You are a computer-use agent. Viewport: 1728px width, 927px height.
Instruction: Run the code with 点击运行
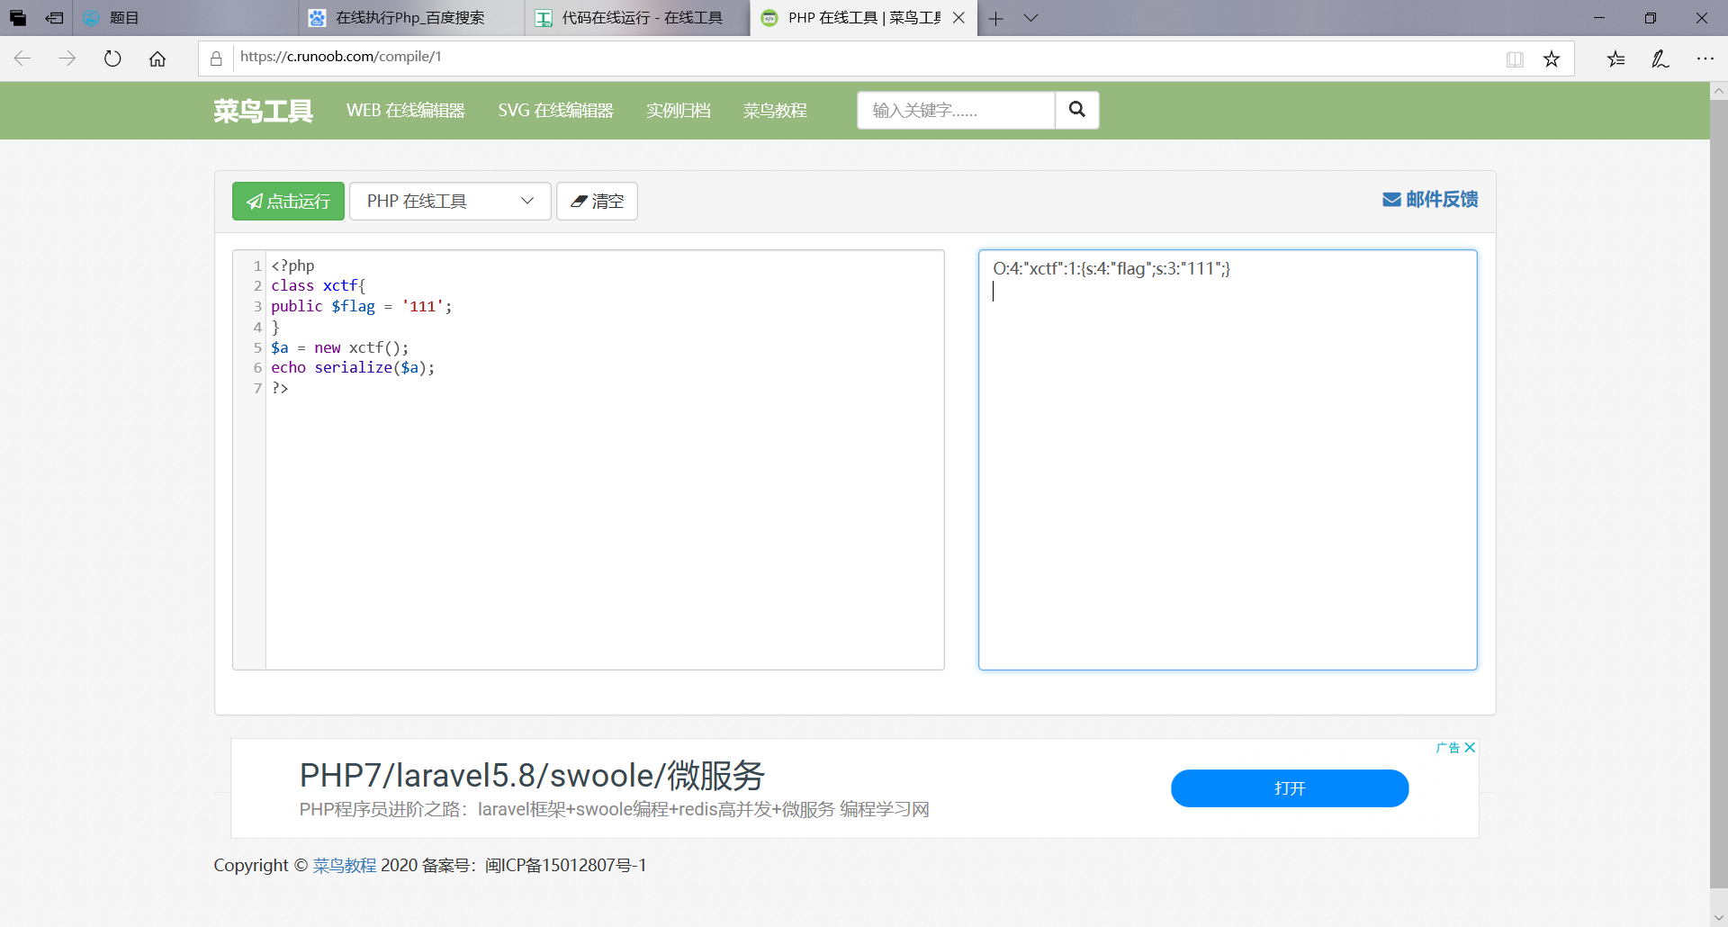(287, 201)
